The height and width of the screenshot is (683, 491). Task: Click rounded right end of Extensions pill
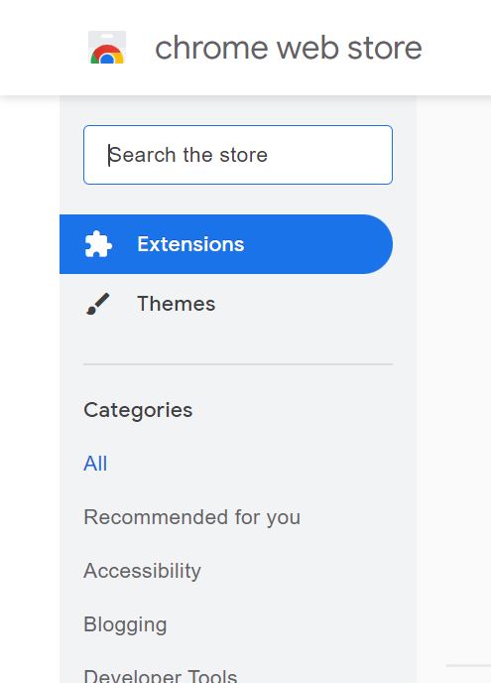[377, 244]
